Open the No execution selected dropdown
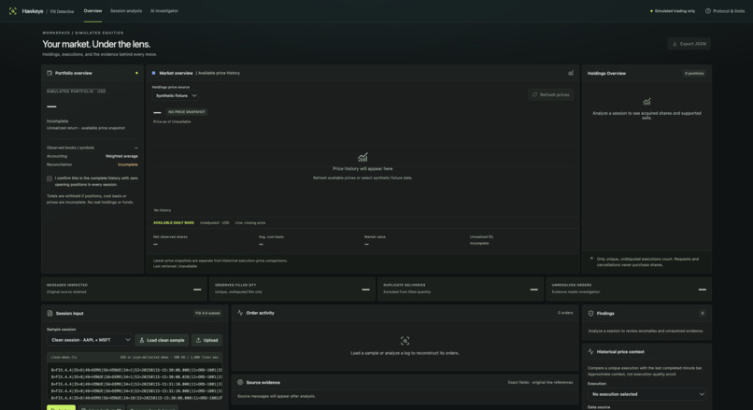753x410 pixels. [646, 394]
